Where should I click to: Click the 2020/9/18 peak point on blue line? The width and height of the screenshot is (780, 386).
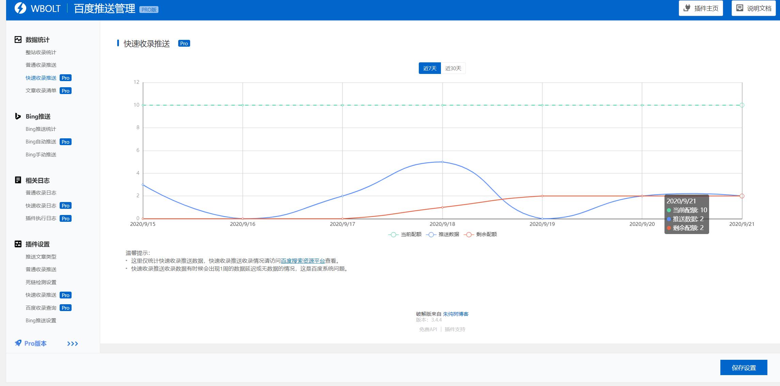coord(442,162)
